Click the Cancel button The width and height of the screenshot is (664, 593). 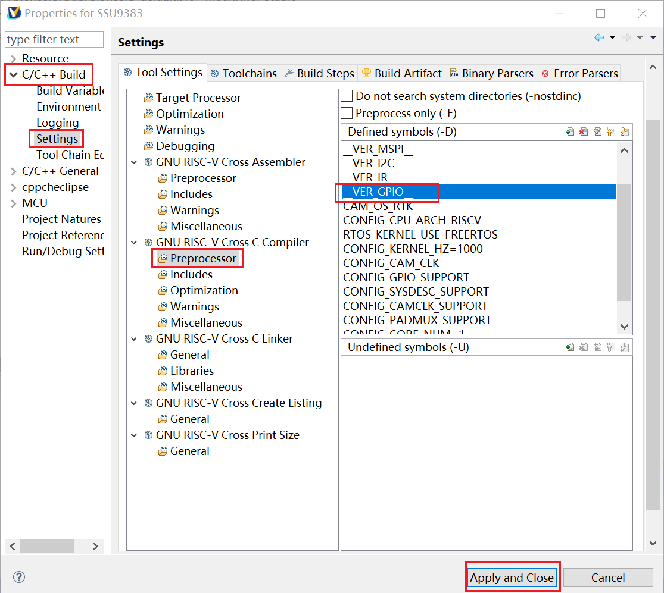pyautogui.click(x=607, y=578)
